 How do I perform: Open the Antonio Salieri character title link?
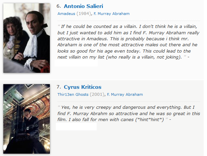pyautogui.click(x=83, y=6)
